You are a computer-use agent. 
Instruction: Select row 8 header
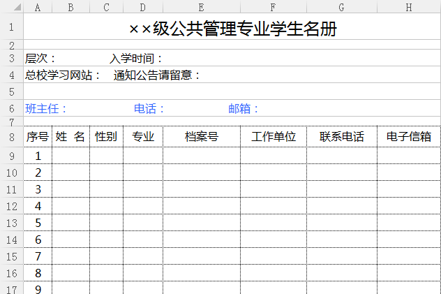[11, 137]
